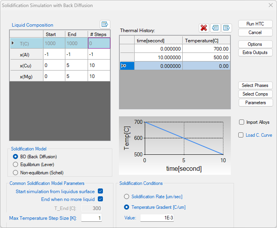
Task: Select the Equilibrium (Lever) model
Action: [16, 165]
